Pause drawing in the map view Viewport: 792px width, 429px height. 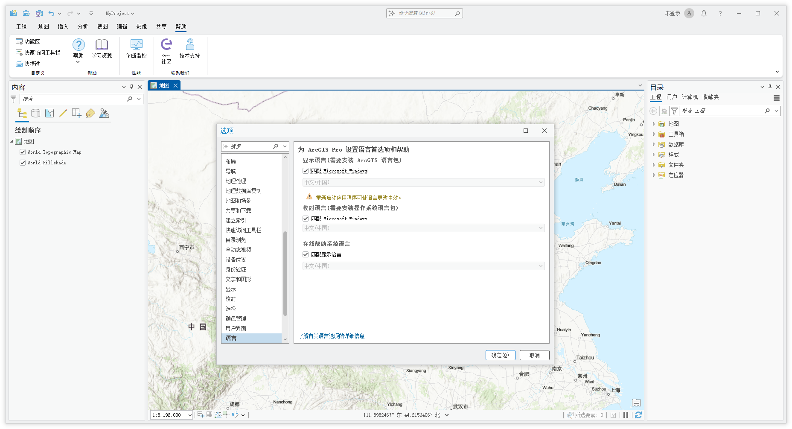626,415
